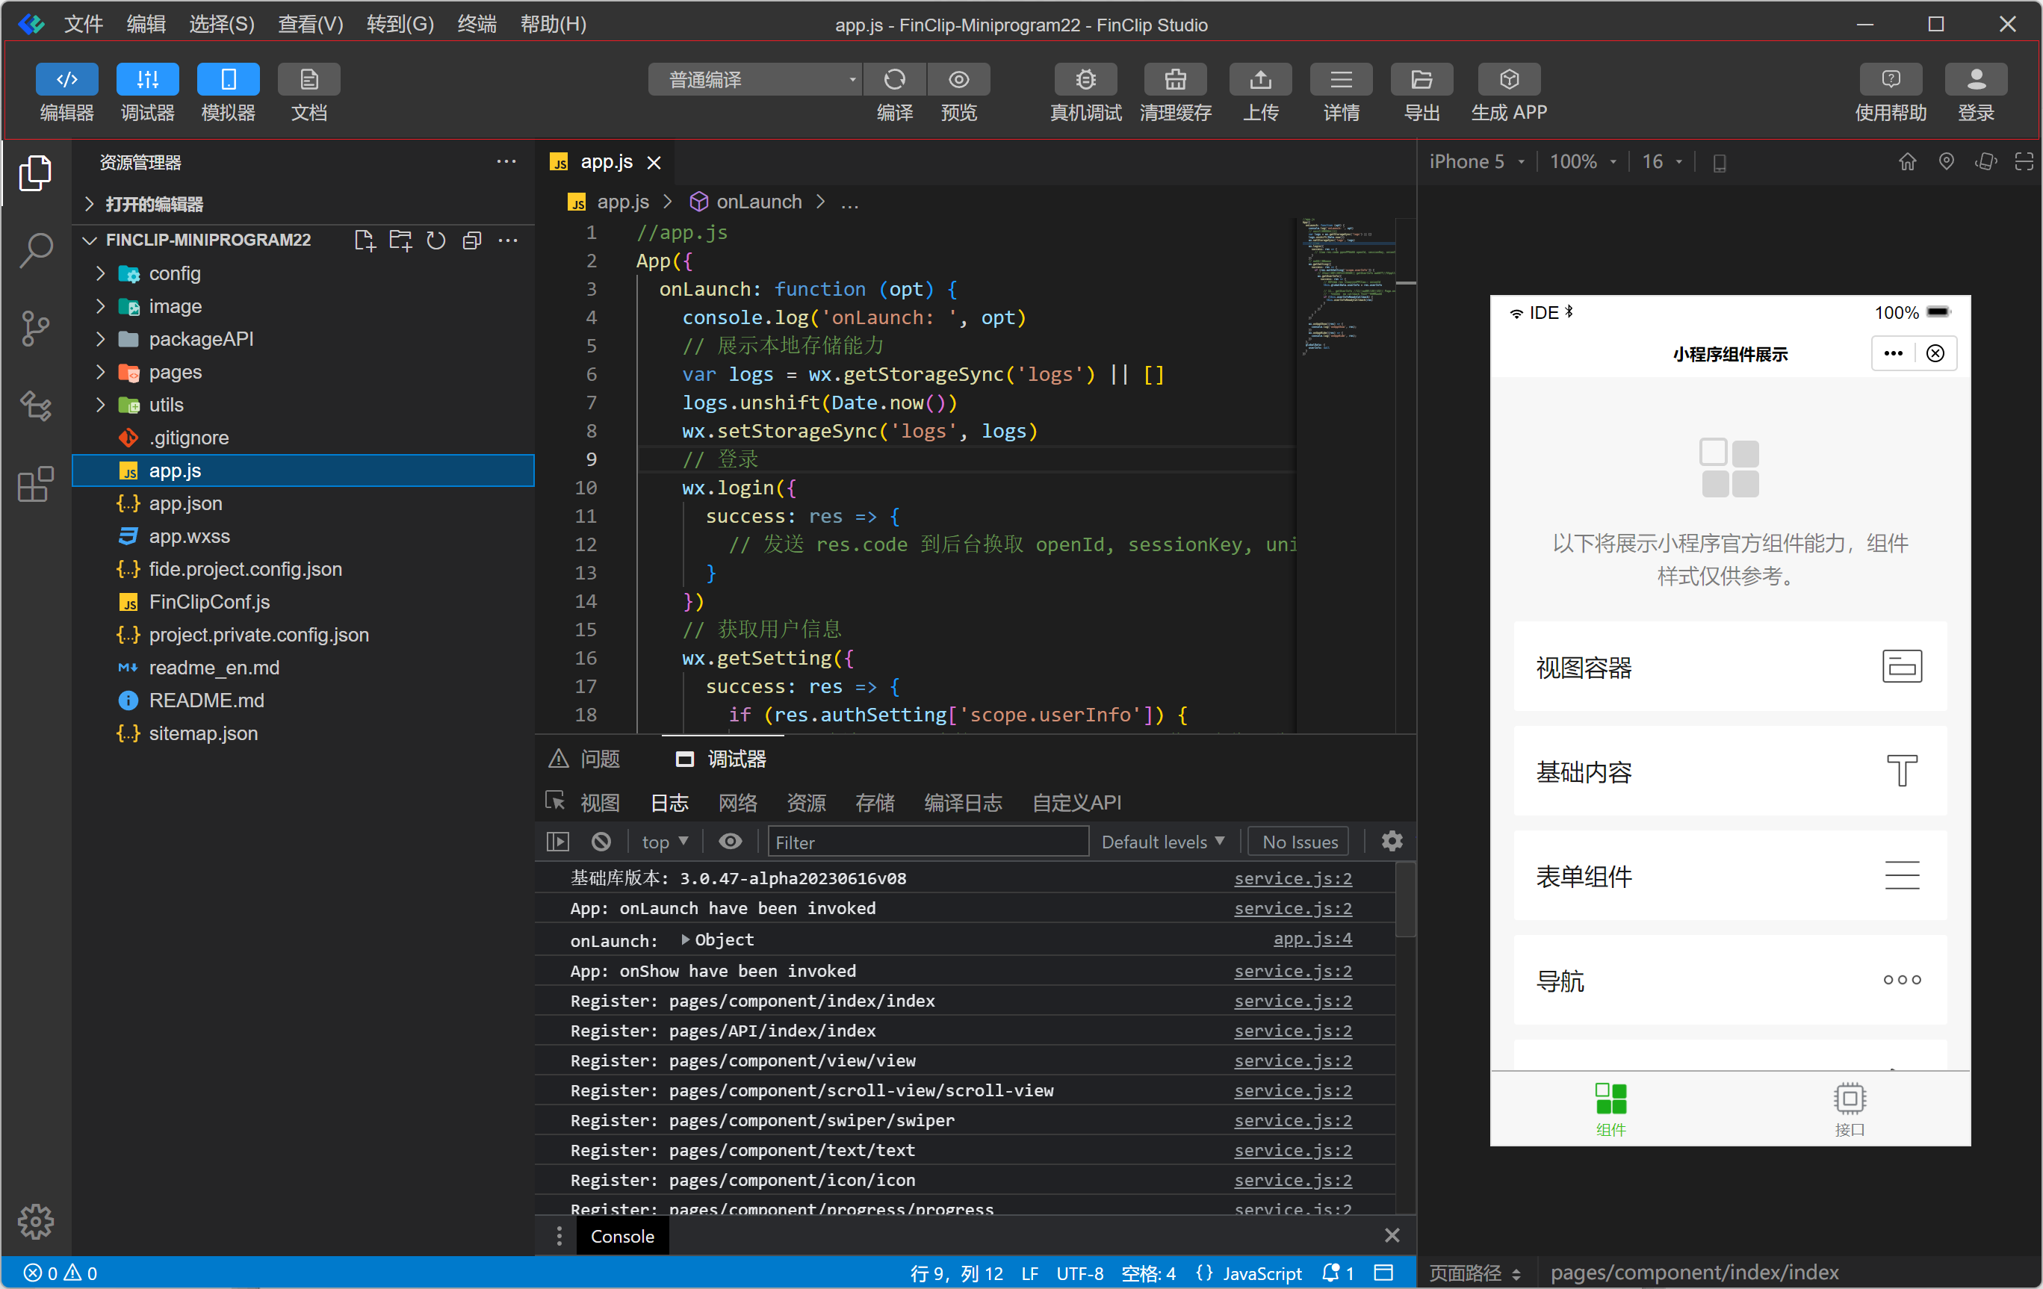Viewport: 2043px width, 1289px height.
Task: Toggle the debugger (调试器) panel button
Action: (148, 80)
